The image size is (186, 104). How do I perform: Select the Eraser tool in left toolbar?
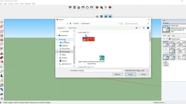pos(2,26)
